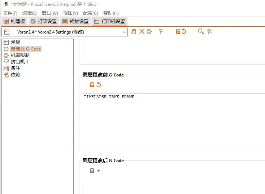This screenshot has height=194, width=265.
Task: Toggle the lock for before-layer-change G-Code
Action: pos(92,85)
